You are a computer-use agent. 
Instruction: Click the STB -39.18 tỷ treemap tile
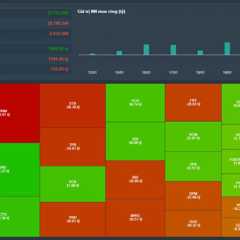pyautogui.click(x=73, y=106)
